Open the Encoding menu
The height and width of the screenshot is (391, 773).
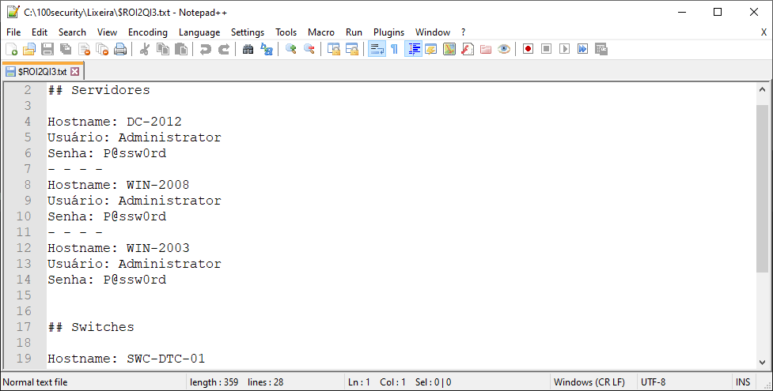tap(148, 32)
